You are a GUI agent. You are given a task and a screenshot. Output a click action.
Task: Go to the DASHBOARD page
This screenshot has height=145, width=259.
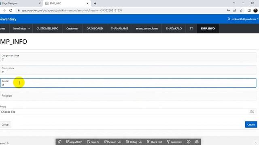(x=95, y=29)
